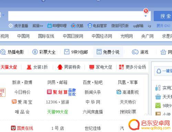Expand the 展开 (24) shortcuts list
172x132 pixels.
pyautogui.click(x=163, y=26)
